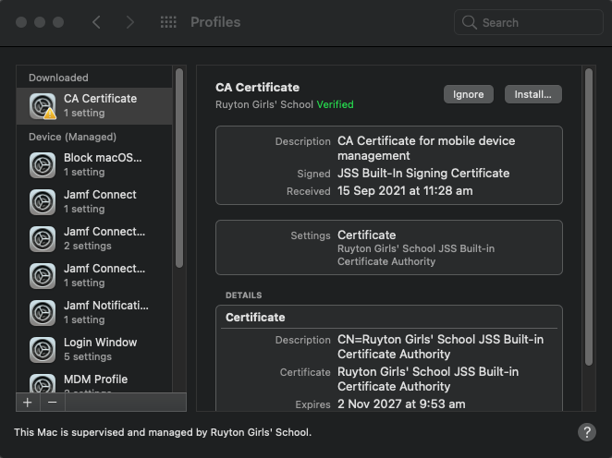Go back with the left chevron
Image resolution: width=612 pixels, height=458 pixels.
(x=96, y=22)
